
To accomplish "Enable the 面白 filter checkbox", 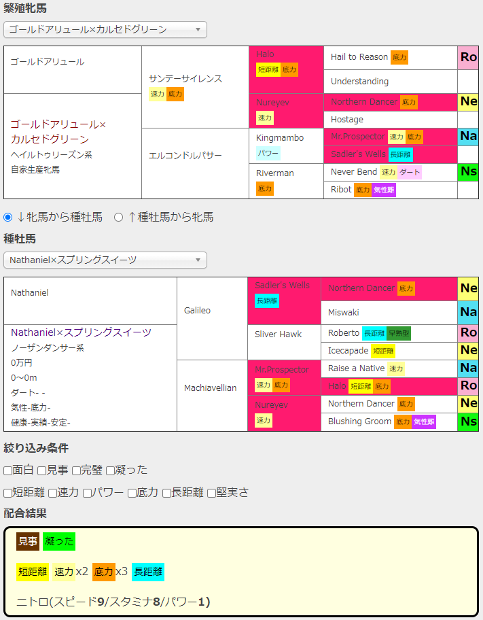I will 8,470.
